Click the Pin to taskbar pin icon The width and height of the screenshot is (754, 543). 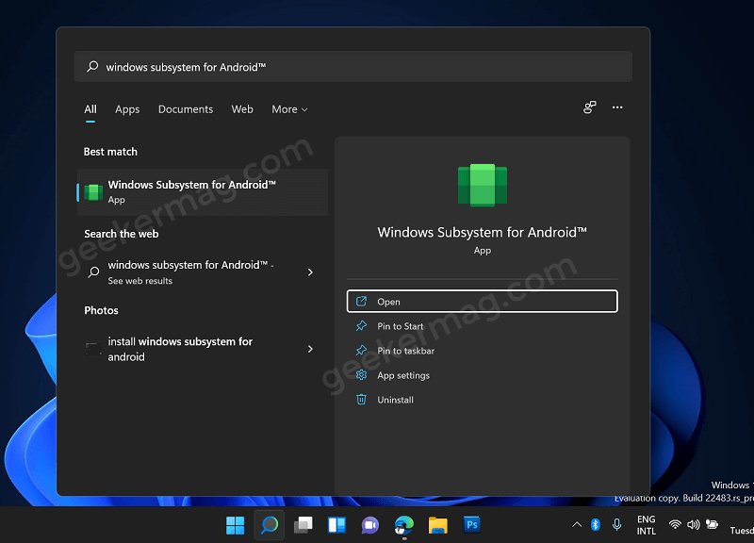tap(361, 351)
